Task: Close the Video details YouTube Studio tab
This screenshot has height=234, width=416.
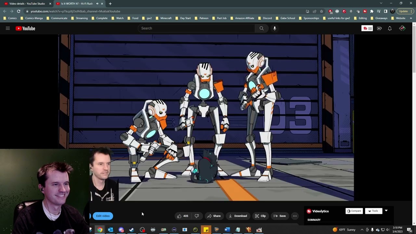Action: point(50,4)
